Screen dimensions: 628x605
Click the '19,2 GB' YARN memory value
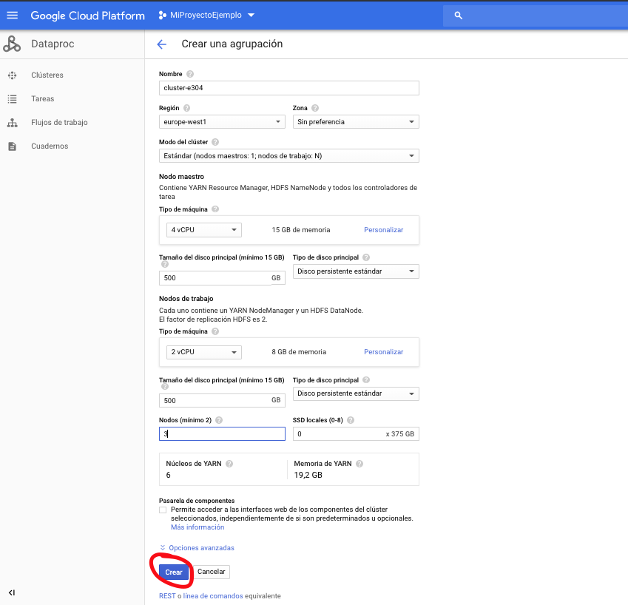[308, 476]
